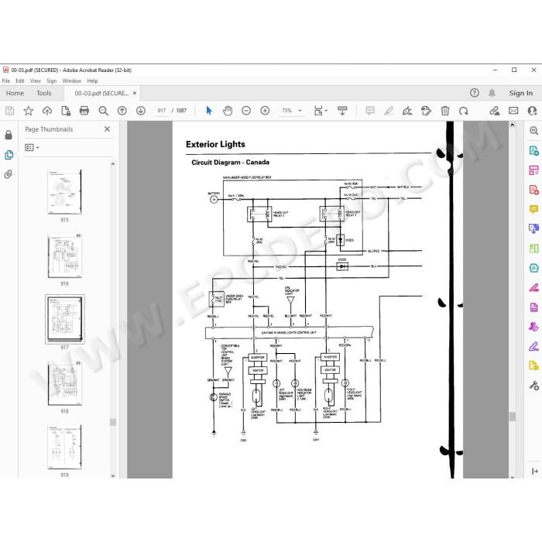Add bookmark star icon
The width and height of the screenshot is (542, 542).
pos(29,111)
